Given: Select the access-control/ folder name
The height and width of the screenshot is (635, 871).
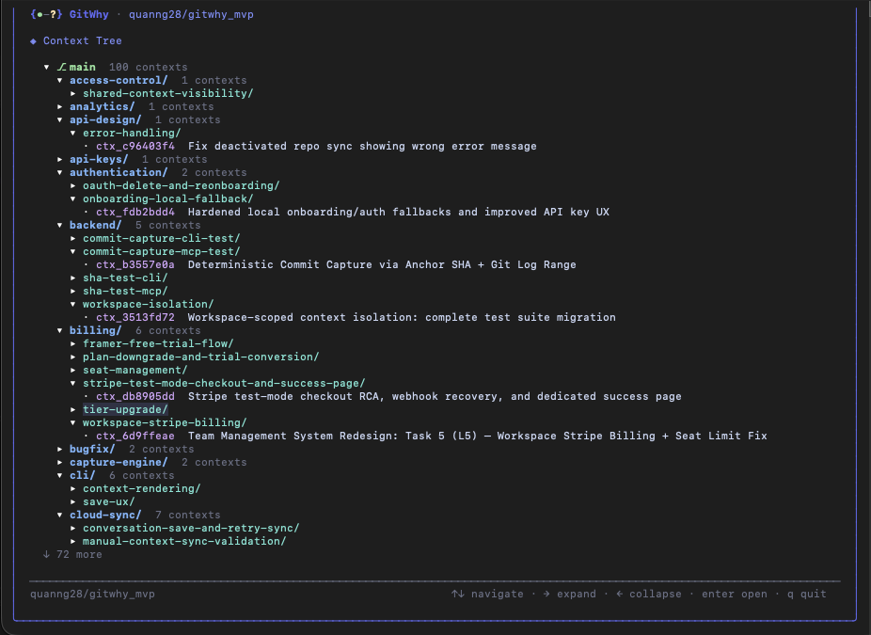Looking at the screenshot, I should coord(119,81).
